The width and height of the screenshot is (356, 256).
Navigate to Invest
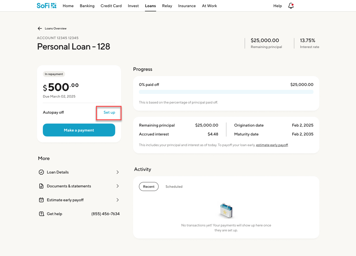pos(133,6)
